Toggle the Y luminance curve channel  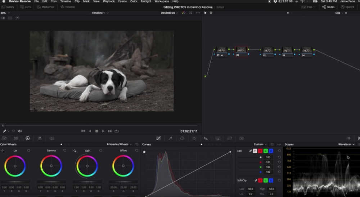click(255, 151)
